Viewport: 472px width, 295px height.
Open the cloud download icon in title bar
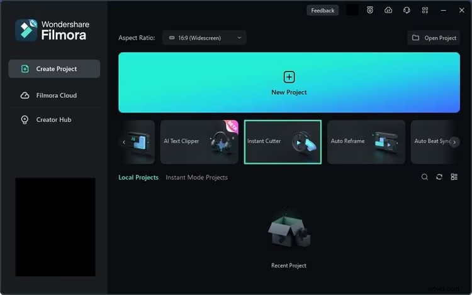(388, 10)
